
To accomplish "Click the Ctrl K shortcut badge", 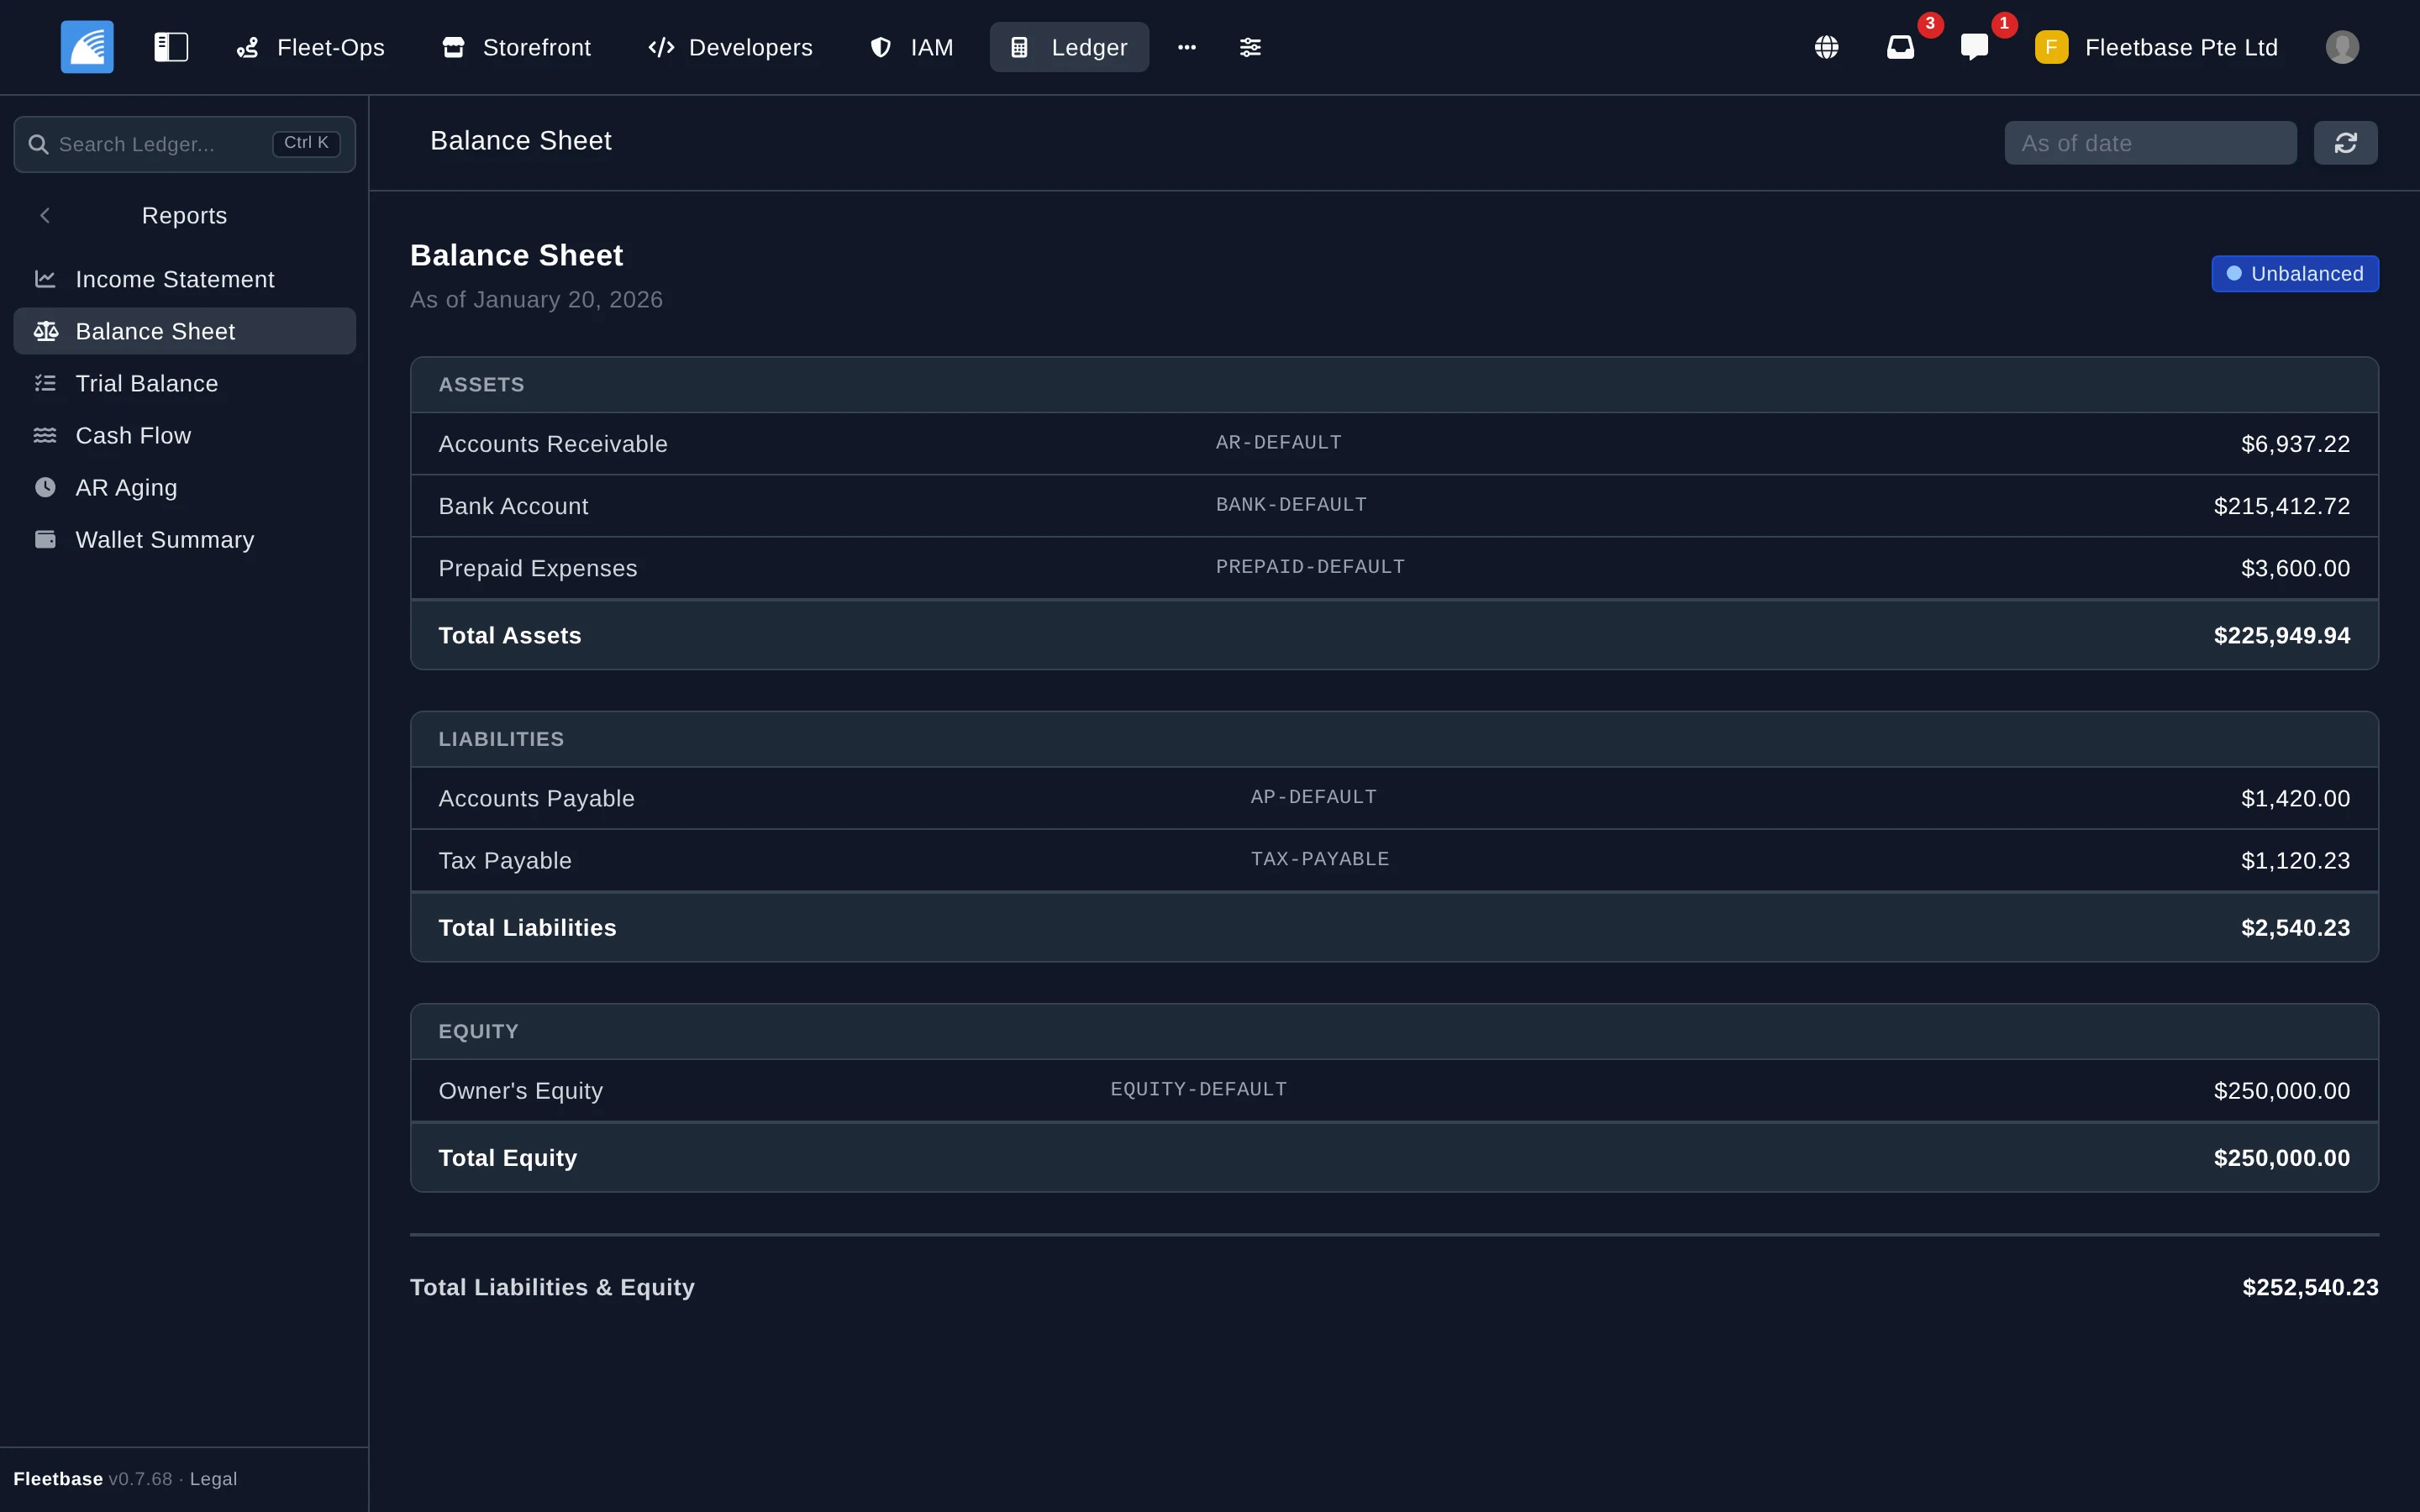I will point(306,143).
